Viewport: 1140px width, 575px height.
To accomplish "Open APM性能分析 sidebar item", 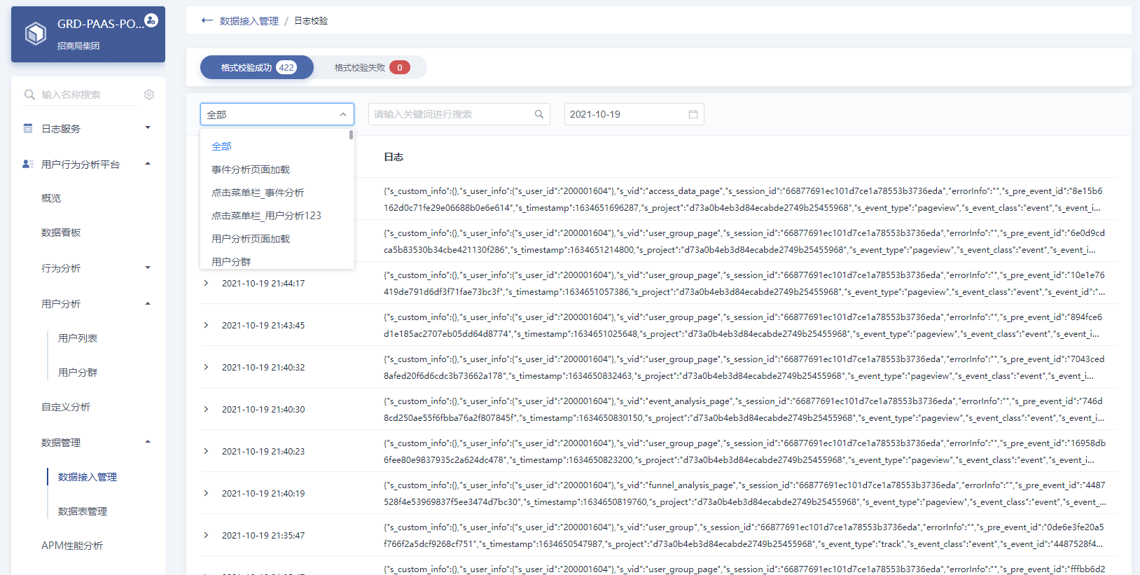I will 72,546.
